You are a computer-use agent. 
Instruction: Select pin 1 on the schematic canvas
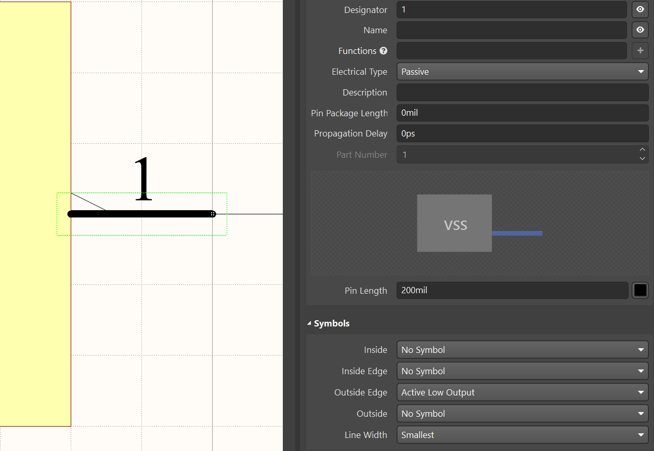click(x=140, y=213)
